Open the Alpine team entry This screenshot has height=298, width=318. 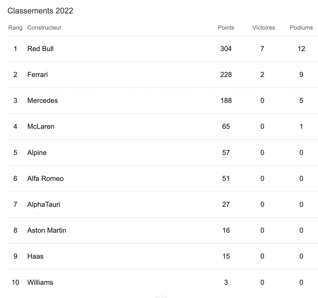point(37,153)
